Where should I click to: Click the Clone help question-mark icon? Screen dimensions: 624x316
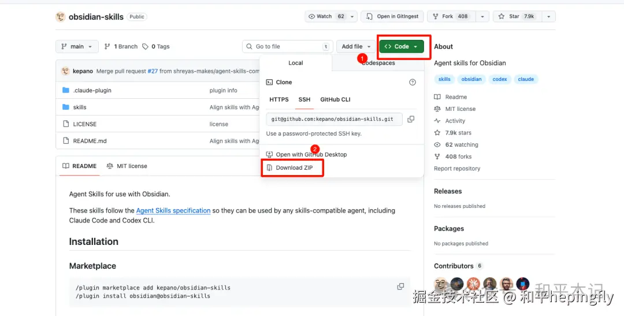[x=413, y=83]
